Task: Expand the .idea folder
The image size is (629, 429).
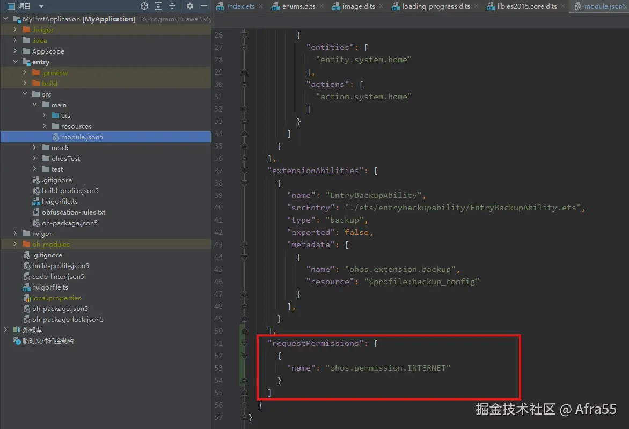Action: (15, 40)
